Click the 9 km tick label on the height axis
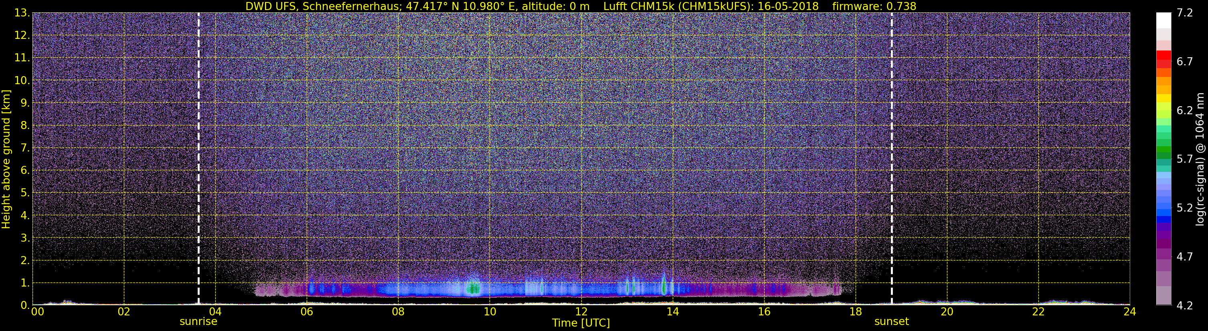 [24, 103]
